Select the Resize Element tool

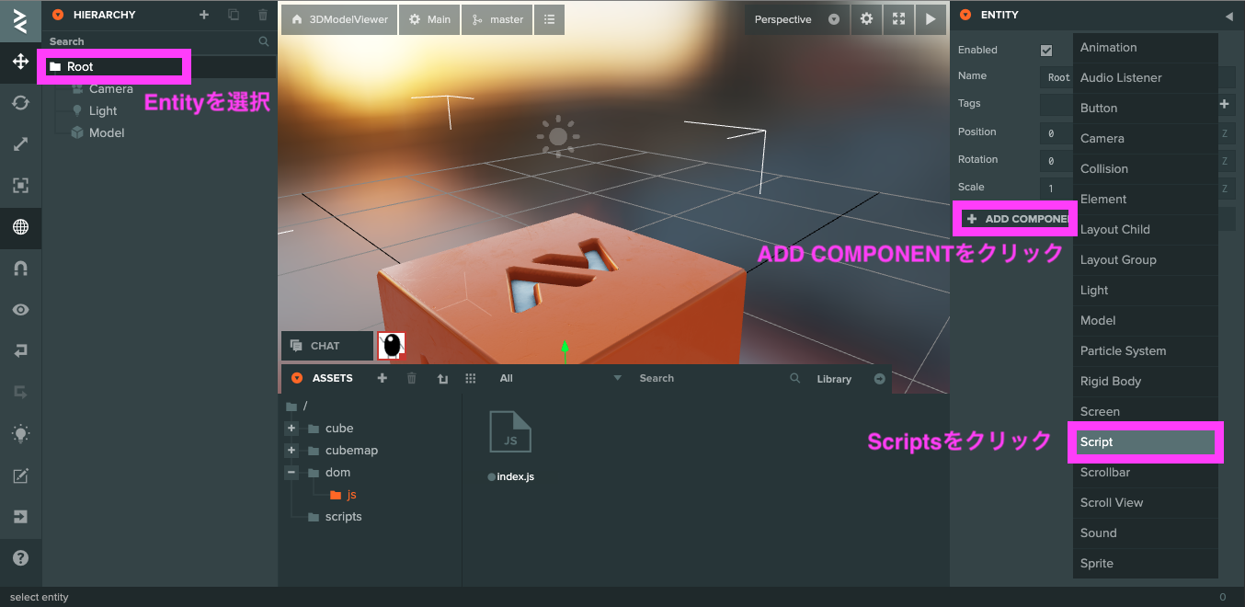(20, 186)
